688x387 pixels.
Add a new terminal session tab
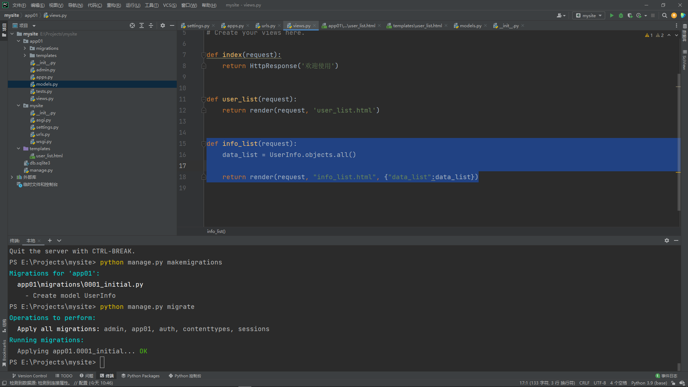tap(50, 240)
